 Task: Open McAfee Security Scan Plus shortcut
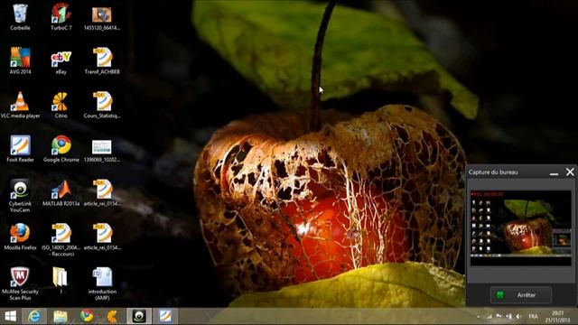tap(20, 283)
